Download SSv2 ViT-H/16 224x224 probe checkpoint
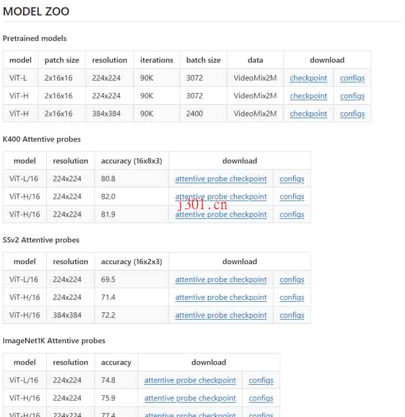This screenshot has width=405, height=417. (221, 297)
